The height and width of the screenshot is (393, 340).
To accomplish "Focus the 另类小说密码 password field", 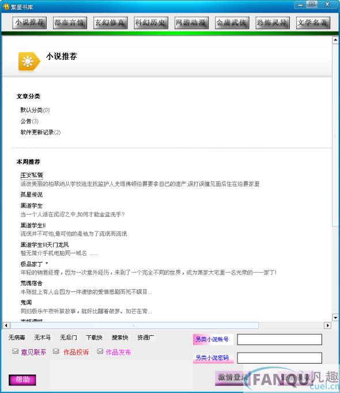I will point(279,358).
